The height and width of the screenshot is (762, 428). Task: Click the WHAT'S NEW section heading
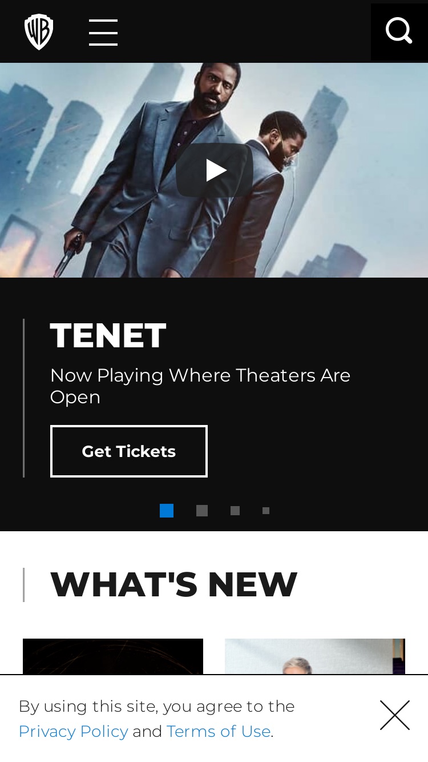click(174, 584)
